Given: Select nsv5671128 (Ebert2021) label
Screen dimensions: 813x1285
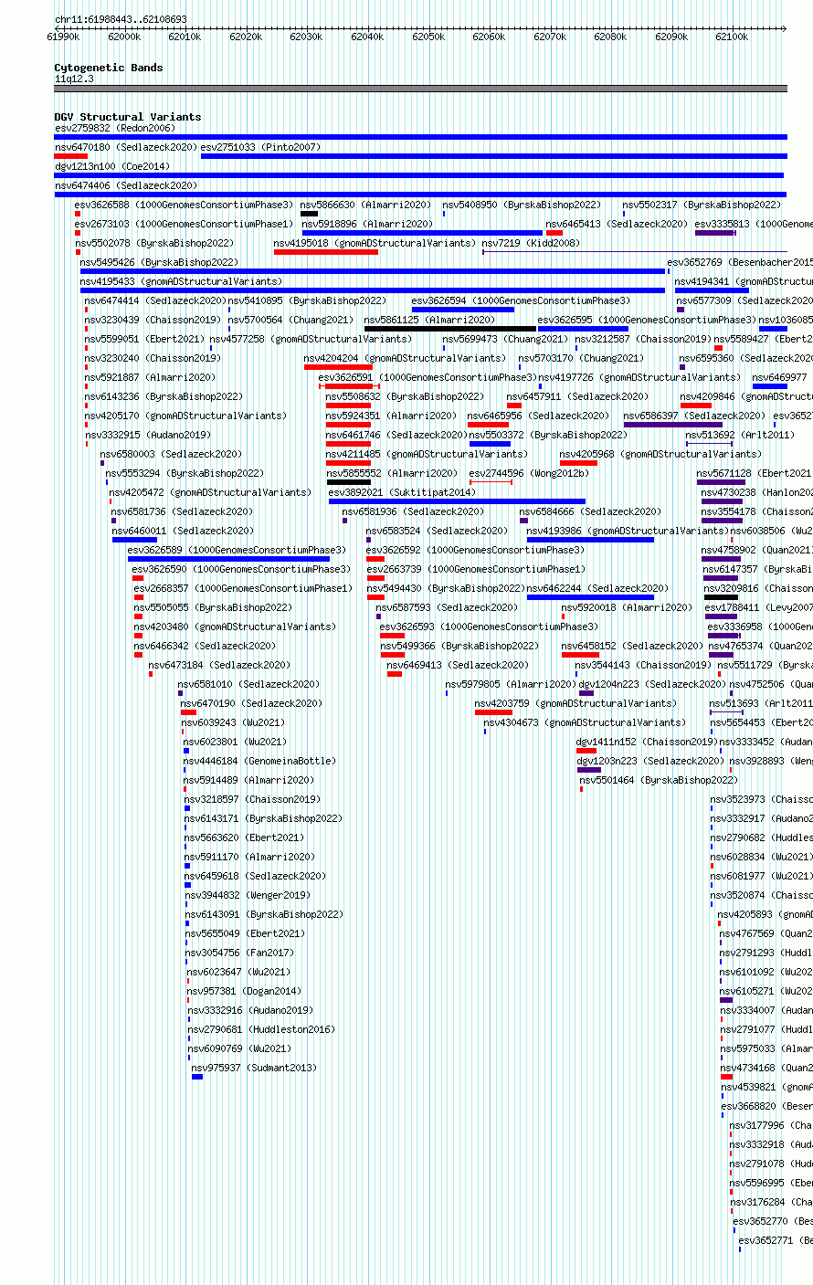Looking at the screenshot, I should click(x=754, y=473).
